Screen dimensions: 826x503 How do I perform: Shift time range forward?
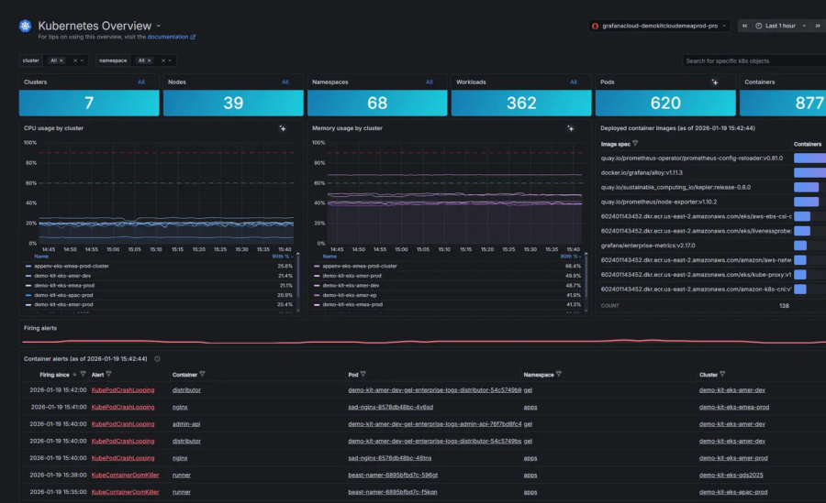818,26
